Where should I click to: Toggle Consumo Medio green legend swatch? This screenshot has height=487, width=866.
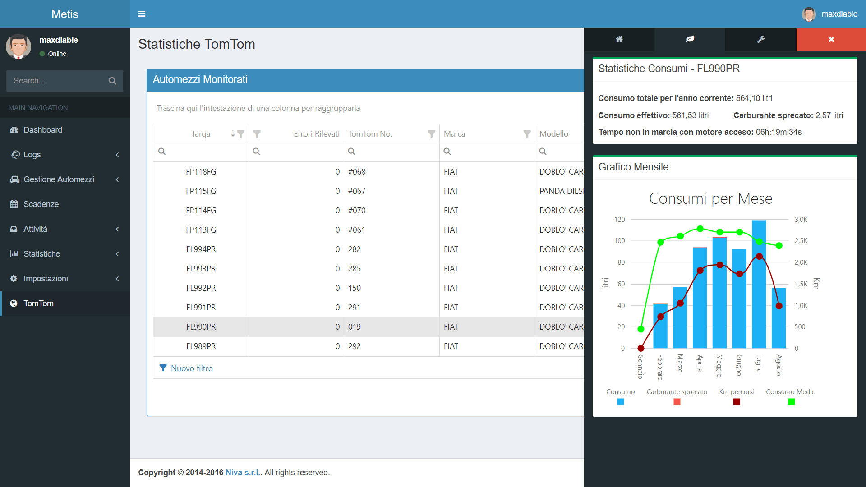click(791, 402)
